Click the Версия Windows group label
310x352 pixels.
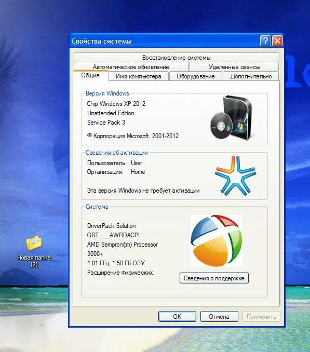coord(107,93)
